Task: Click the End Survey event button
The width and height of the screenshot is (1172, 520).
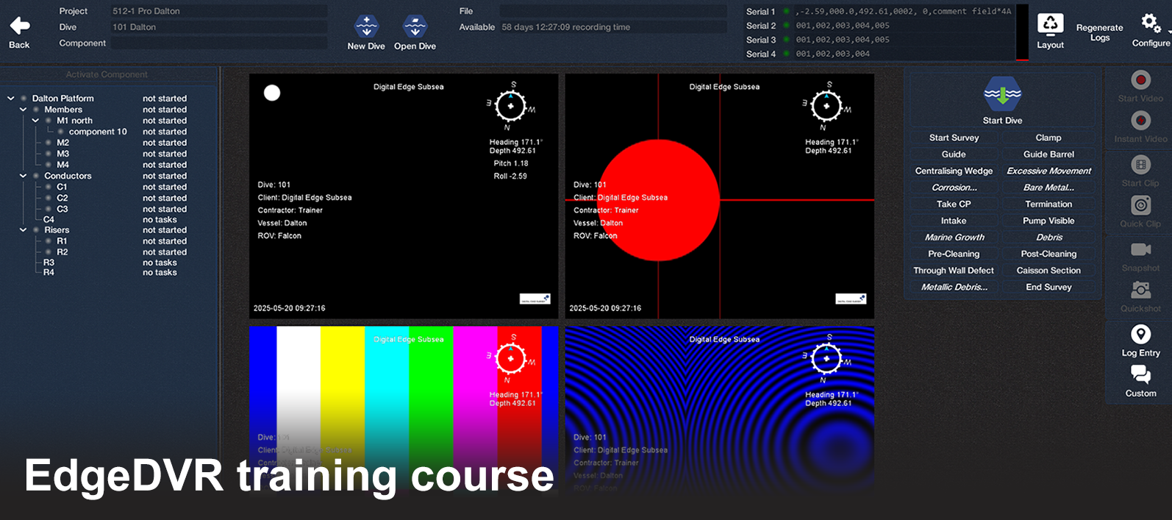Action: tap(1048, 288)
